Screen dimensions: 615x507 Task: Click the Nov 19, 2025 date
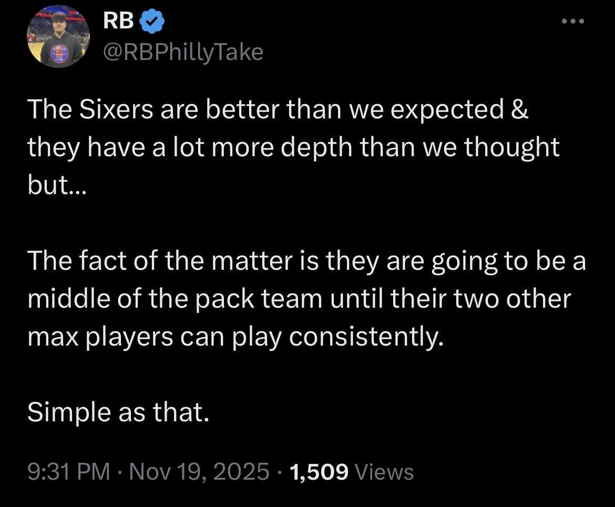coord(199,472)
